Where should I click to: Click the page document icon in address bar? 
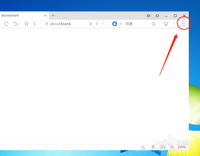point(47,24)
